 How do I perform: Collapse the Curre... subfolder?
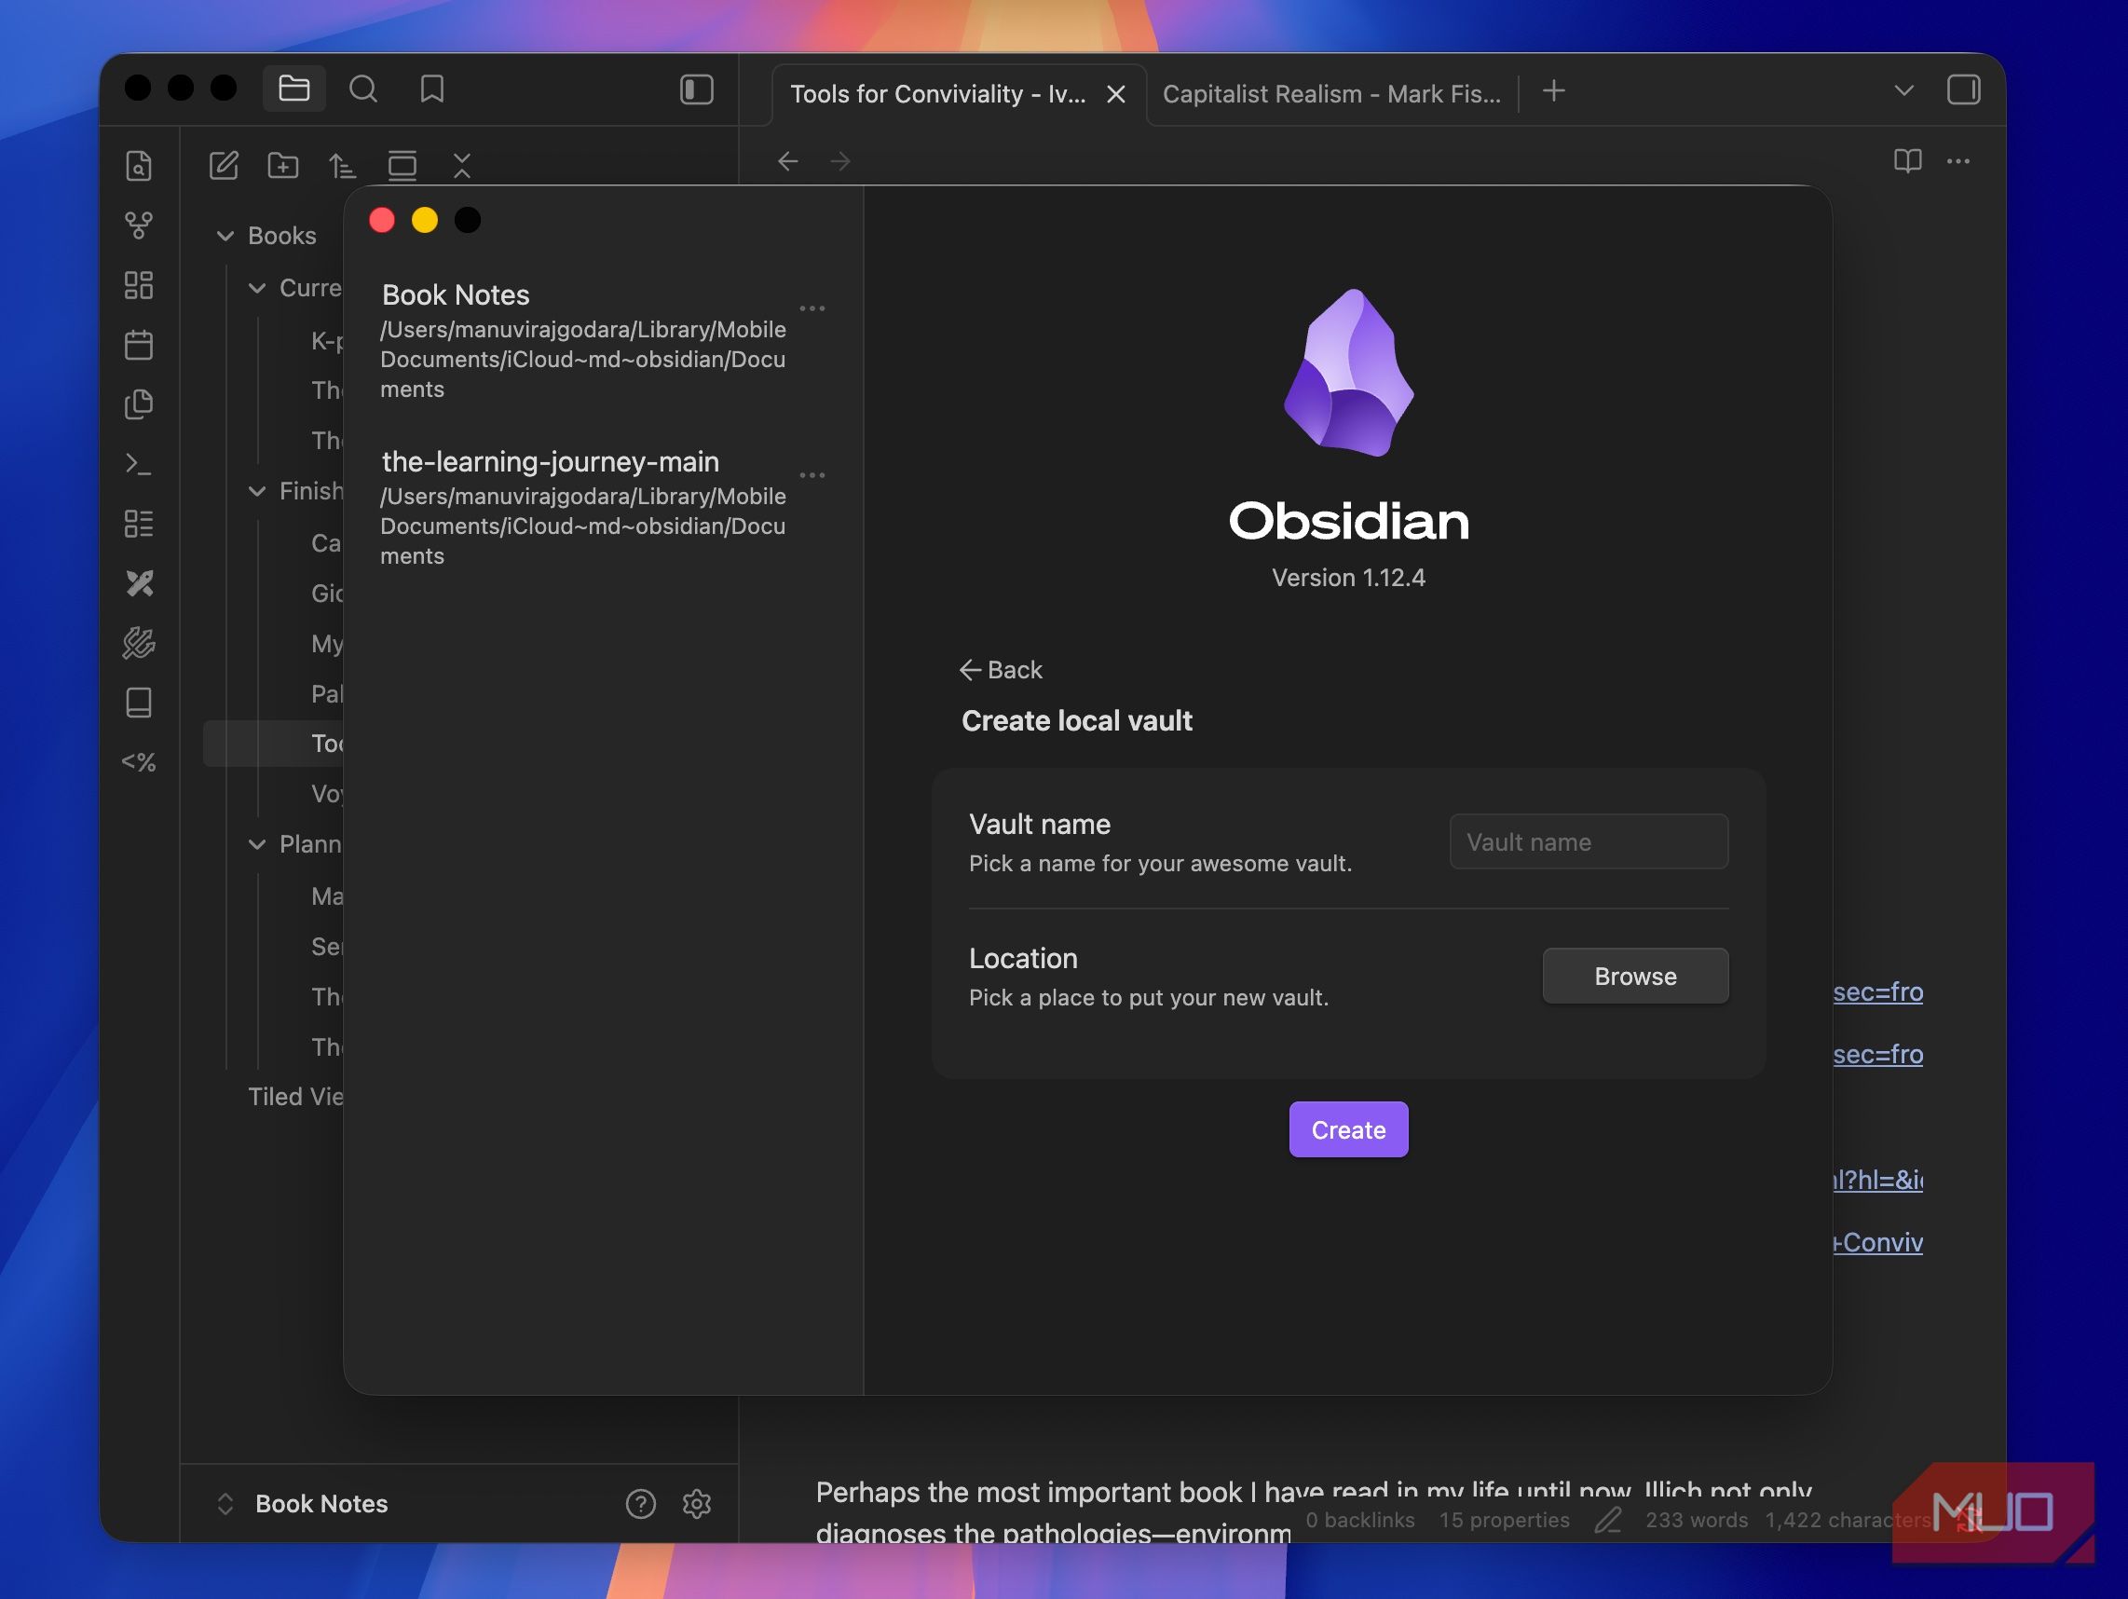[257, 288]
